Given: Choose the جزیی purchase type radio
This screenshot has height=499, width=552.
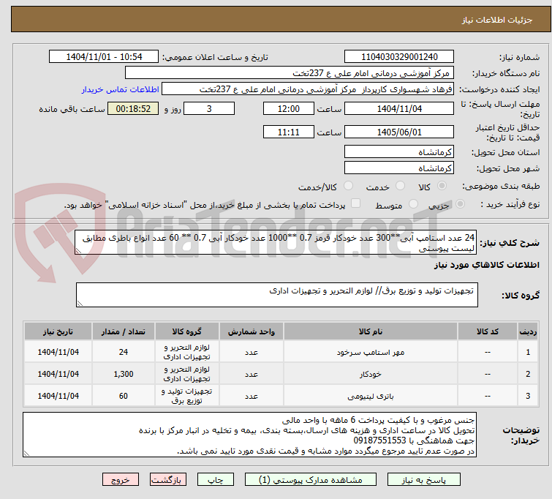Looking at the screenshot, I should click(460, 204).
